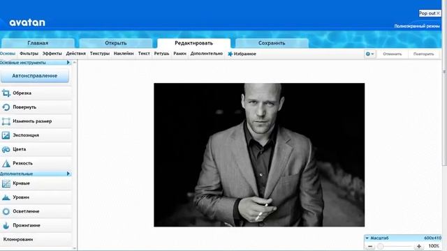The width and height of the screenshot is (447, 251).
Task: Click the Автоисправление button
Action: pyautogui.click(x=35, y=76)
